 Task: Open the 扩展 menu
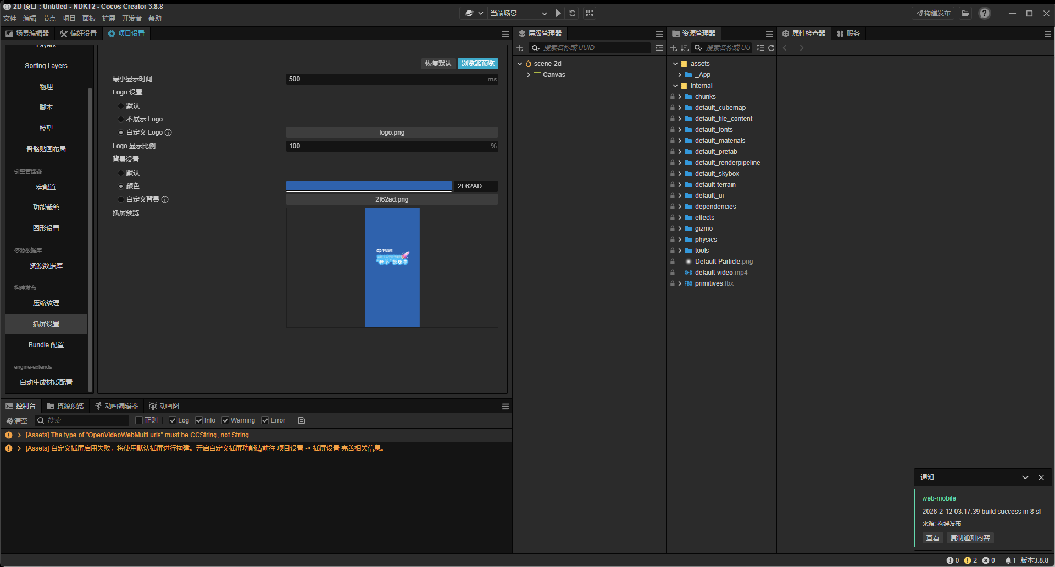point(109,19)
